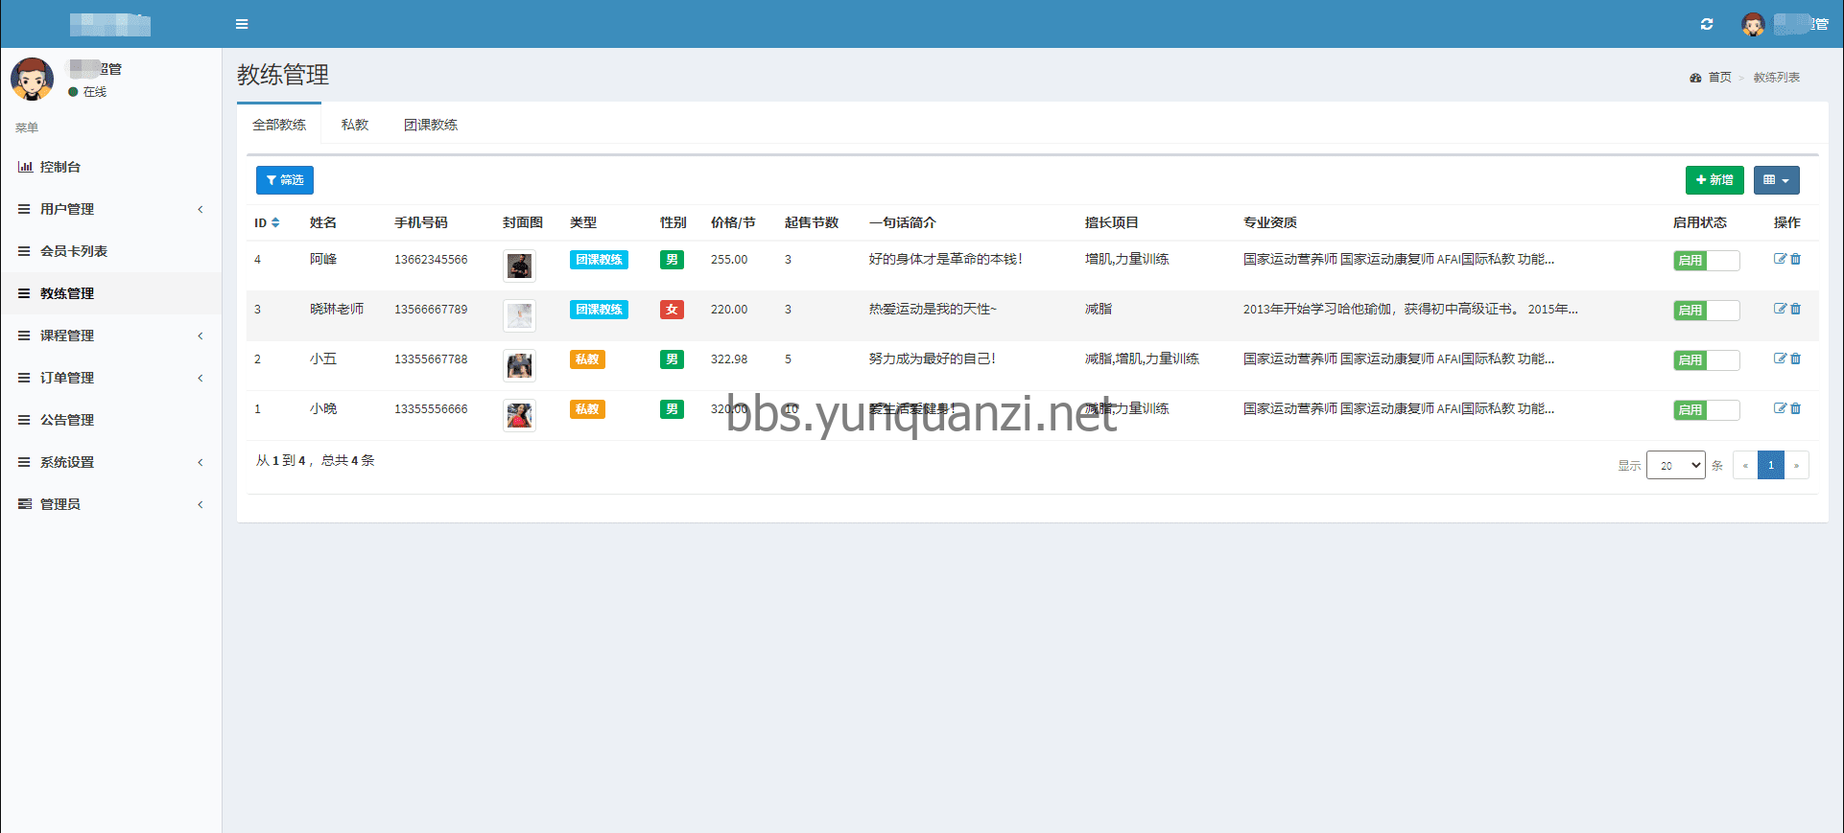1844x833 pixels.
Task: Switch to the 团课教练 tab
Action: [x=430, y=125]
